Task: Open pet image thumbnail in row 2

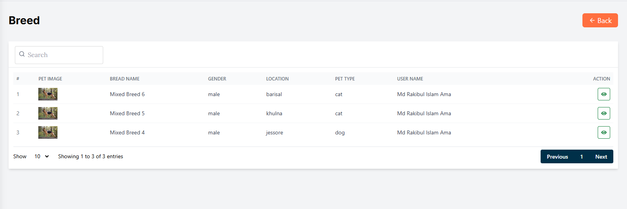Action: [x=48, y=113]
